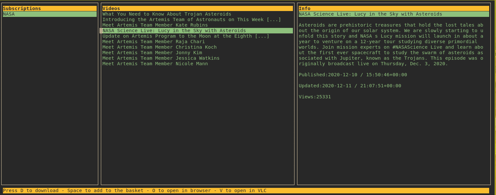496x195 pixels.
Task: Click the asteroid description paragraph in Info
Action: coord(391,44)
